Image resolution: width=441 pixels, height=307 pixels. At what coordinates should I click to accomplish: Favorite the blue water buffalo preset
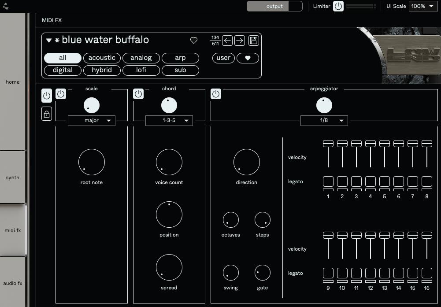tap(194, 40)
